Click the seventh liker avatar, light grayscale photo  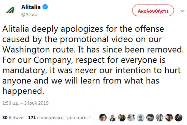point(160,117)
